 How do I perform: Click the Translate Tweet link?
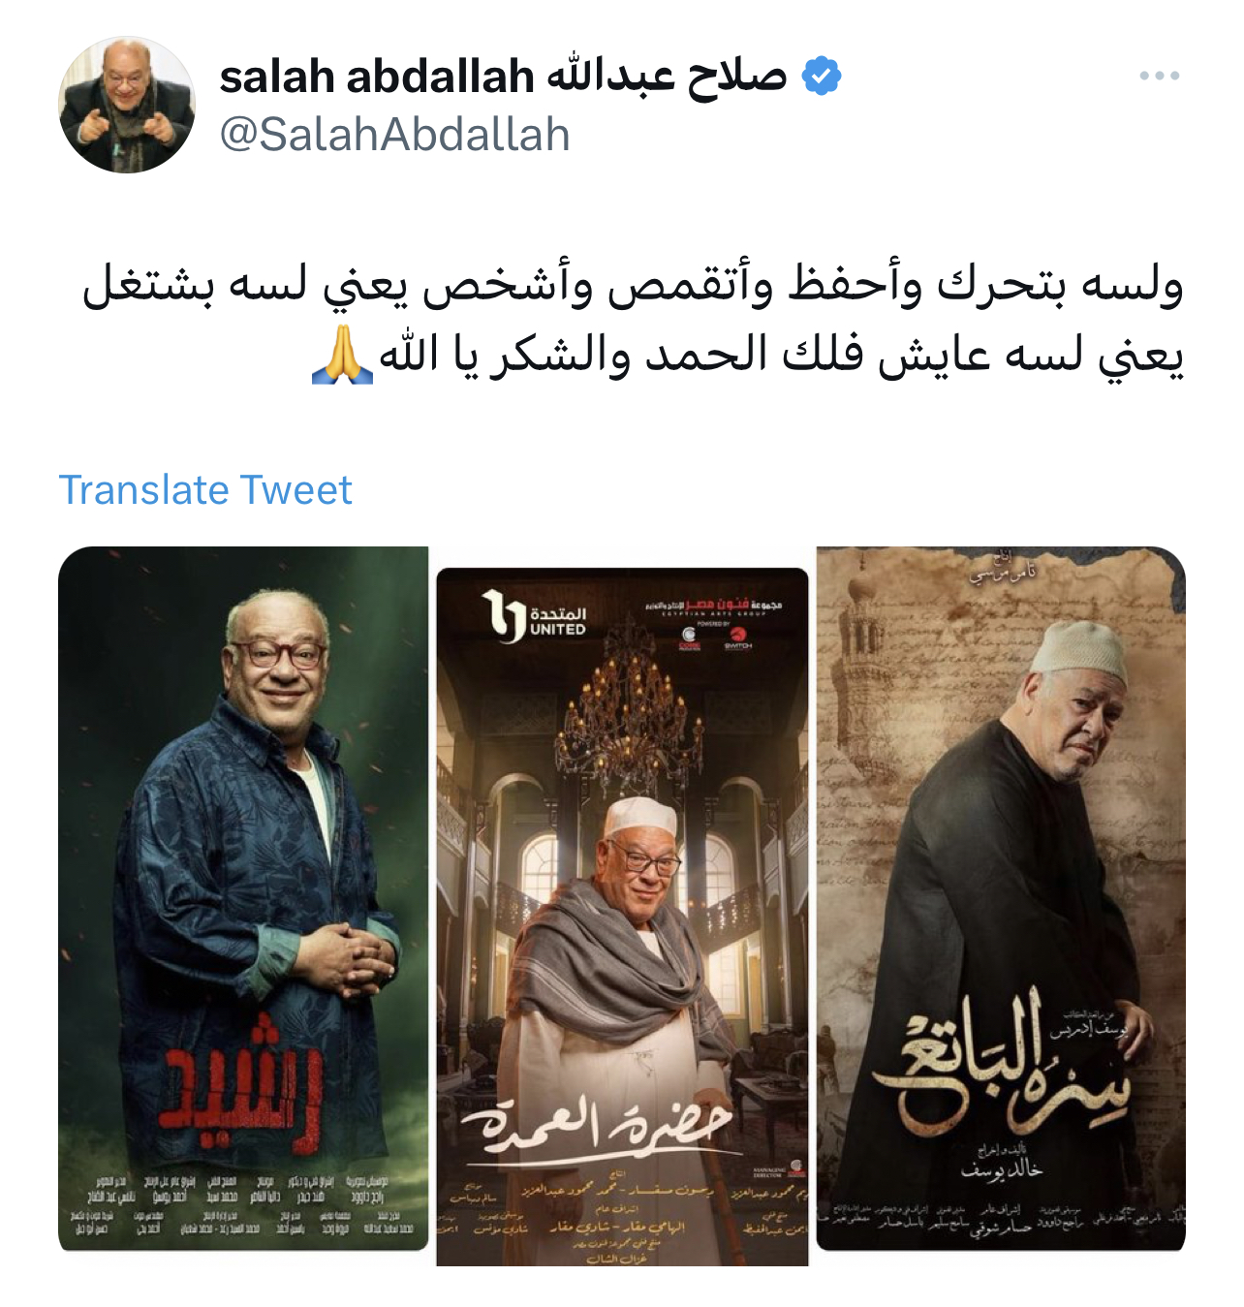[205, 490]
